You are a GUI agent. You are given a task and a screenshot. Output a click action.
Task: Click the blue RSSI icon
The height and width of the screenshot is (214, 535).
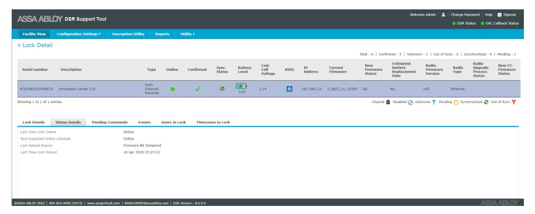[290, 89]
